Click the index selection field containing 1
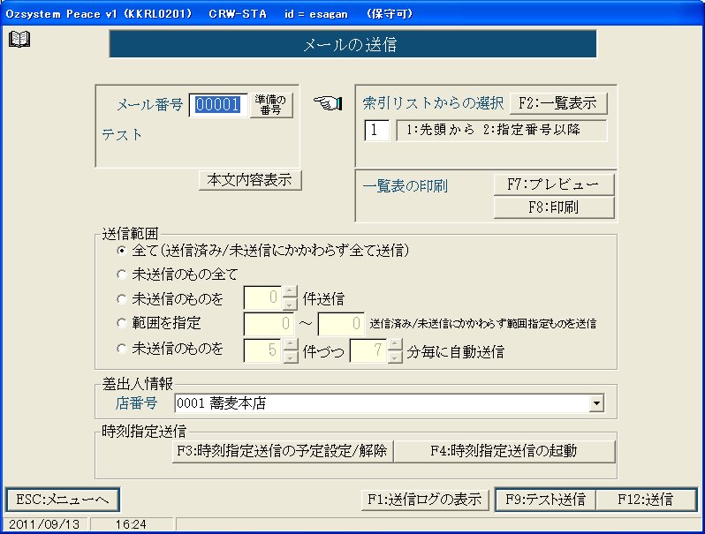 (376, 131)
